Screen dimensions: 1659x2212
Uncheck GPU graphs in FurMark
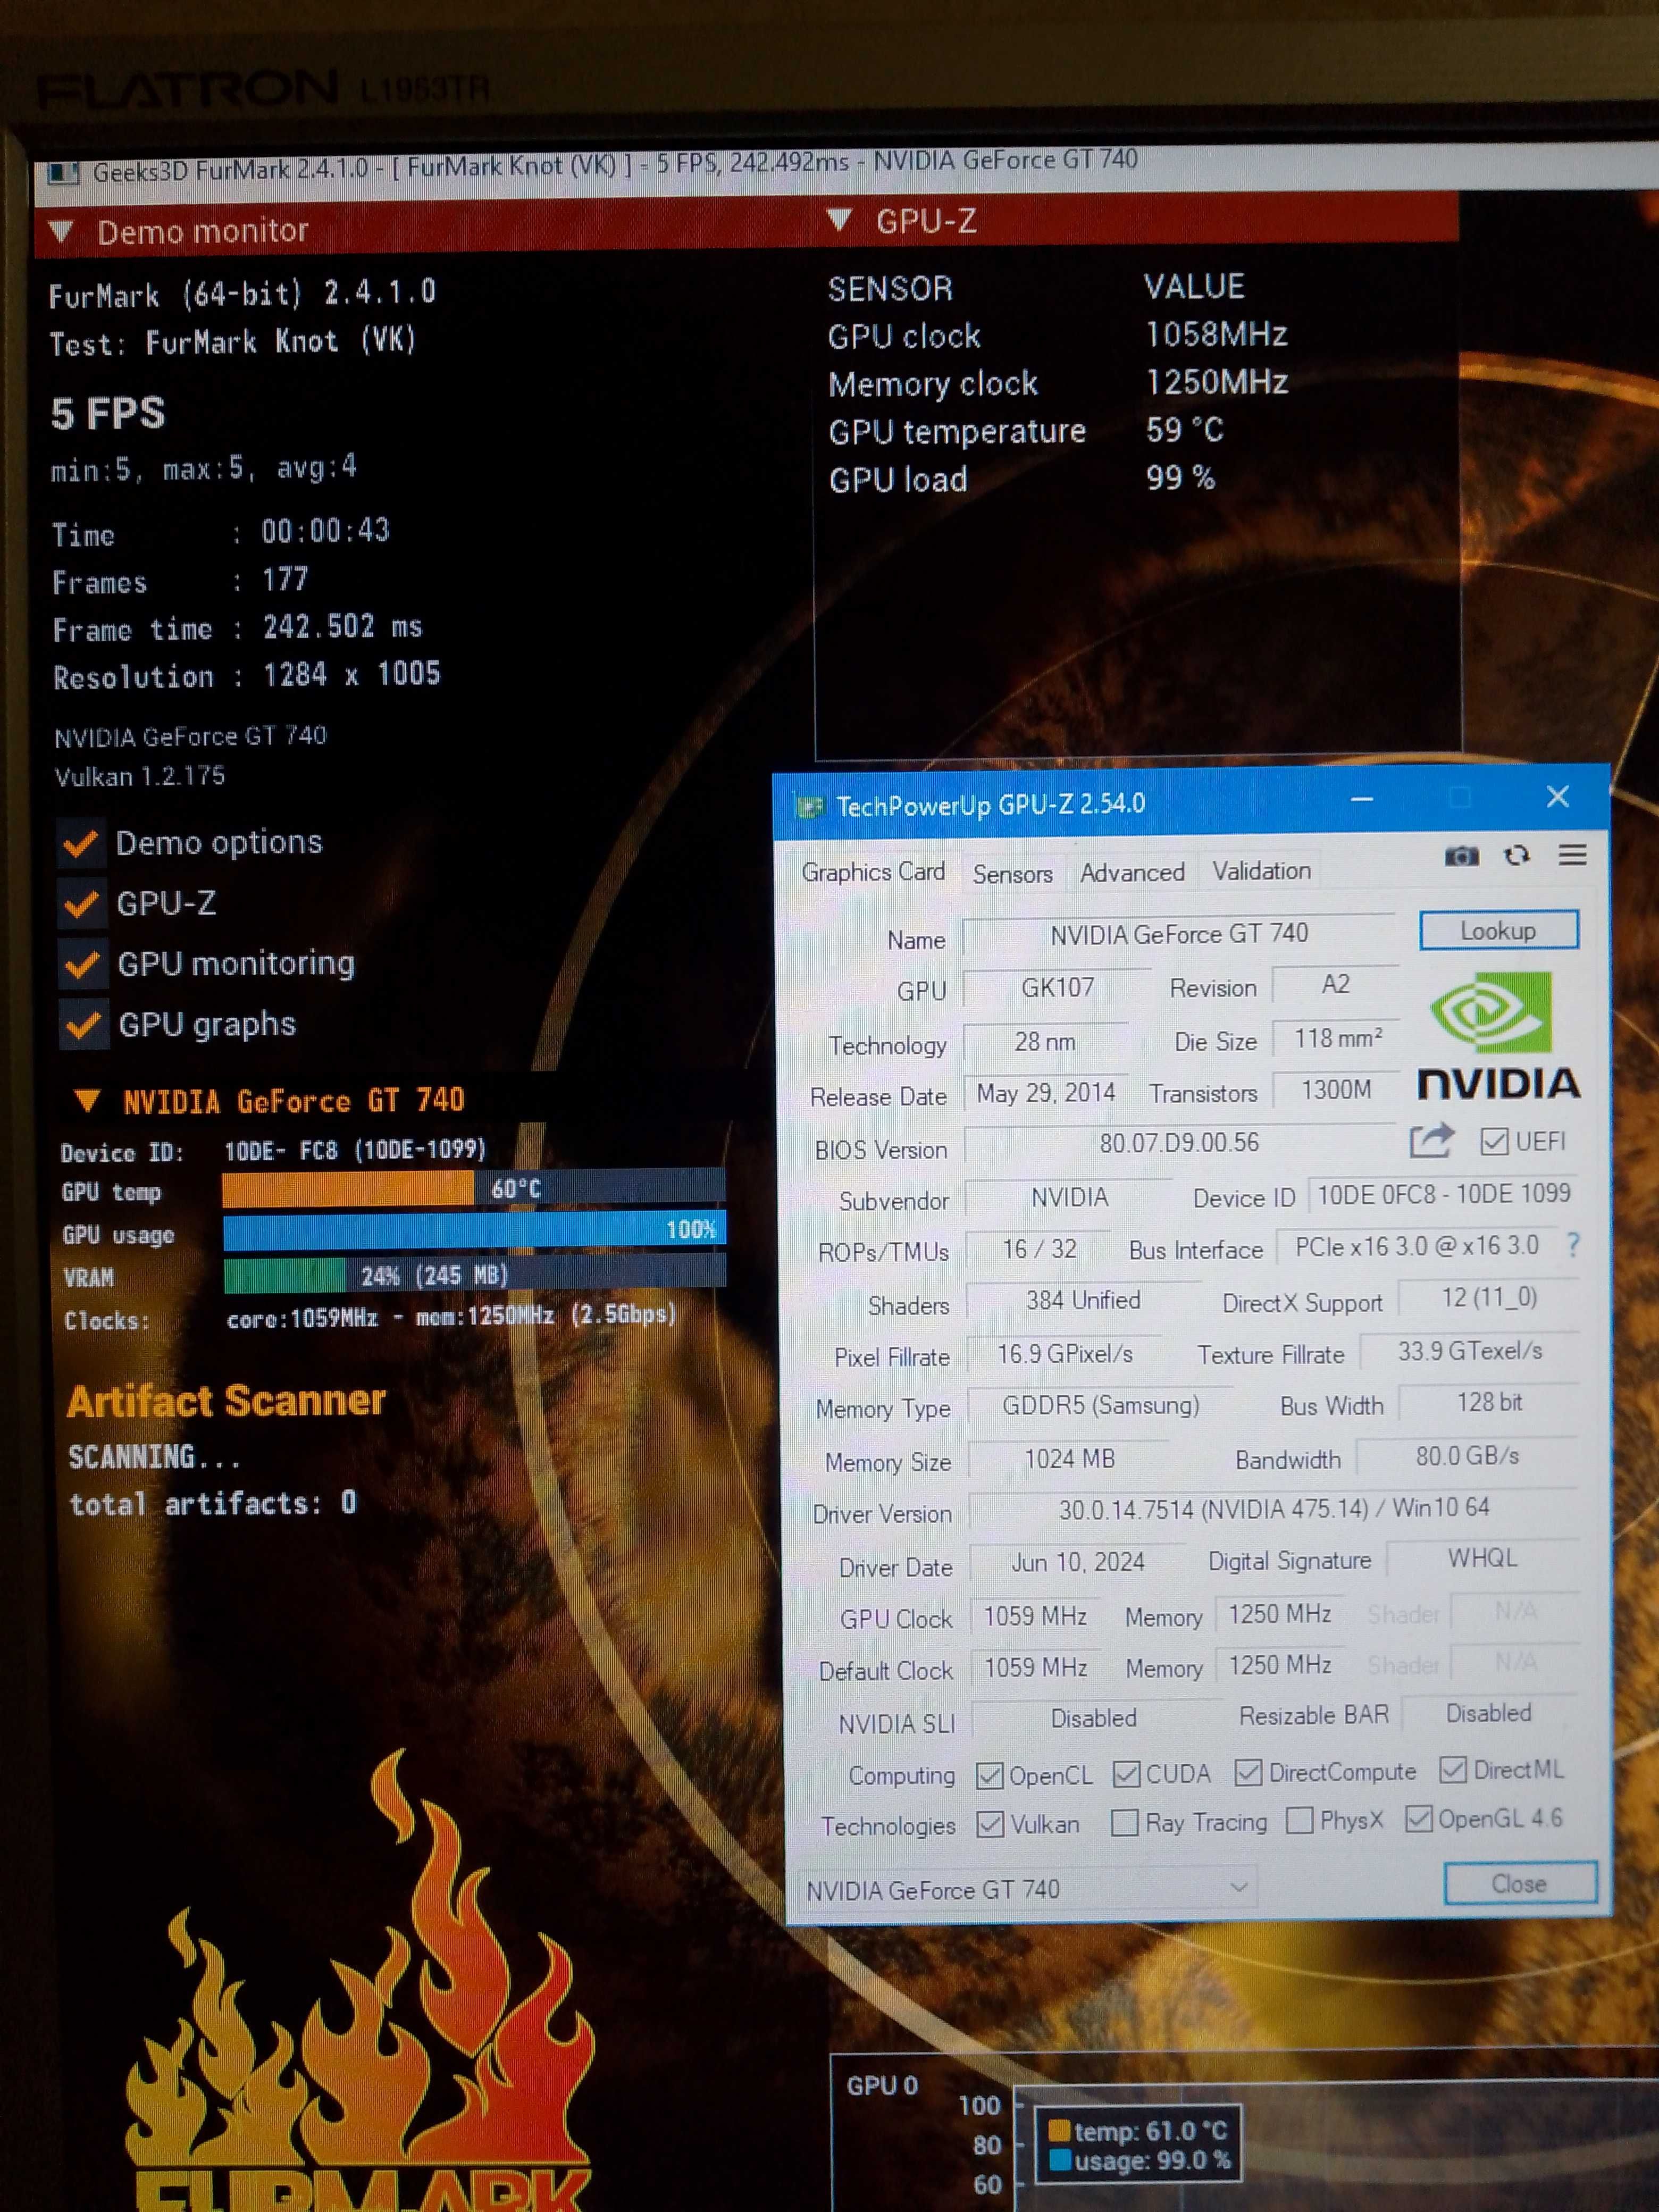click(x=83, y=1026)
